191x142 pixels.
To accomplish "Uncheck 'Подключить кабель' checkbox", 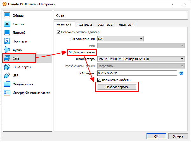I will [99, 80].
